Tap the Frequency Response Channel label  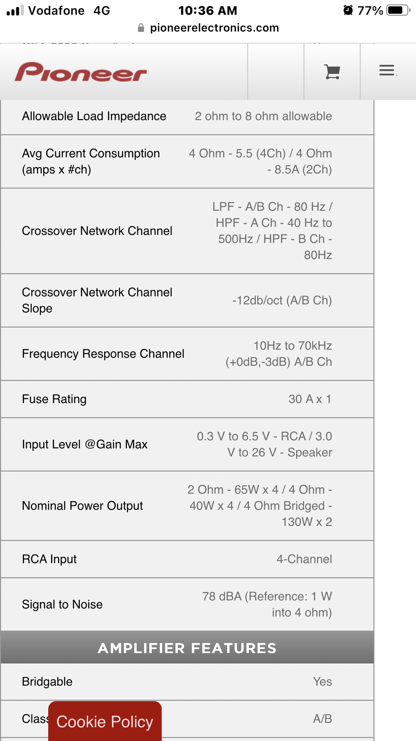103,354
